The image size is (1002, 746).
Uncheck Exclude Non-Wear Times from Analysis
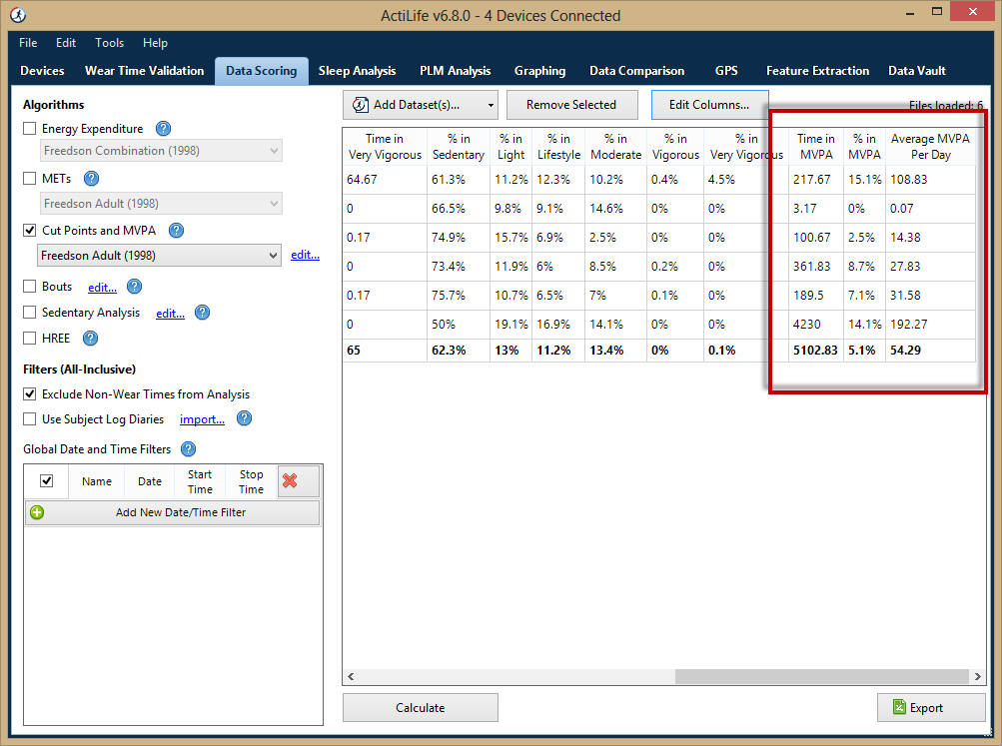pos(29,393)
